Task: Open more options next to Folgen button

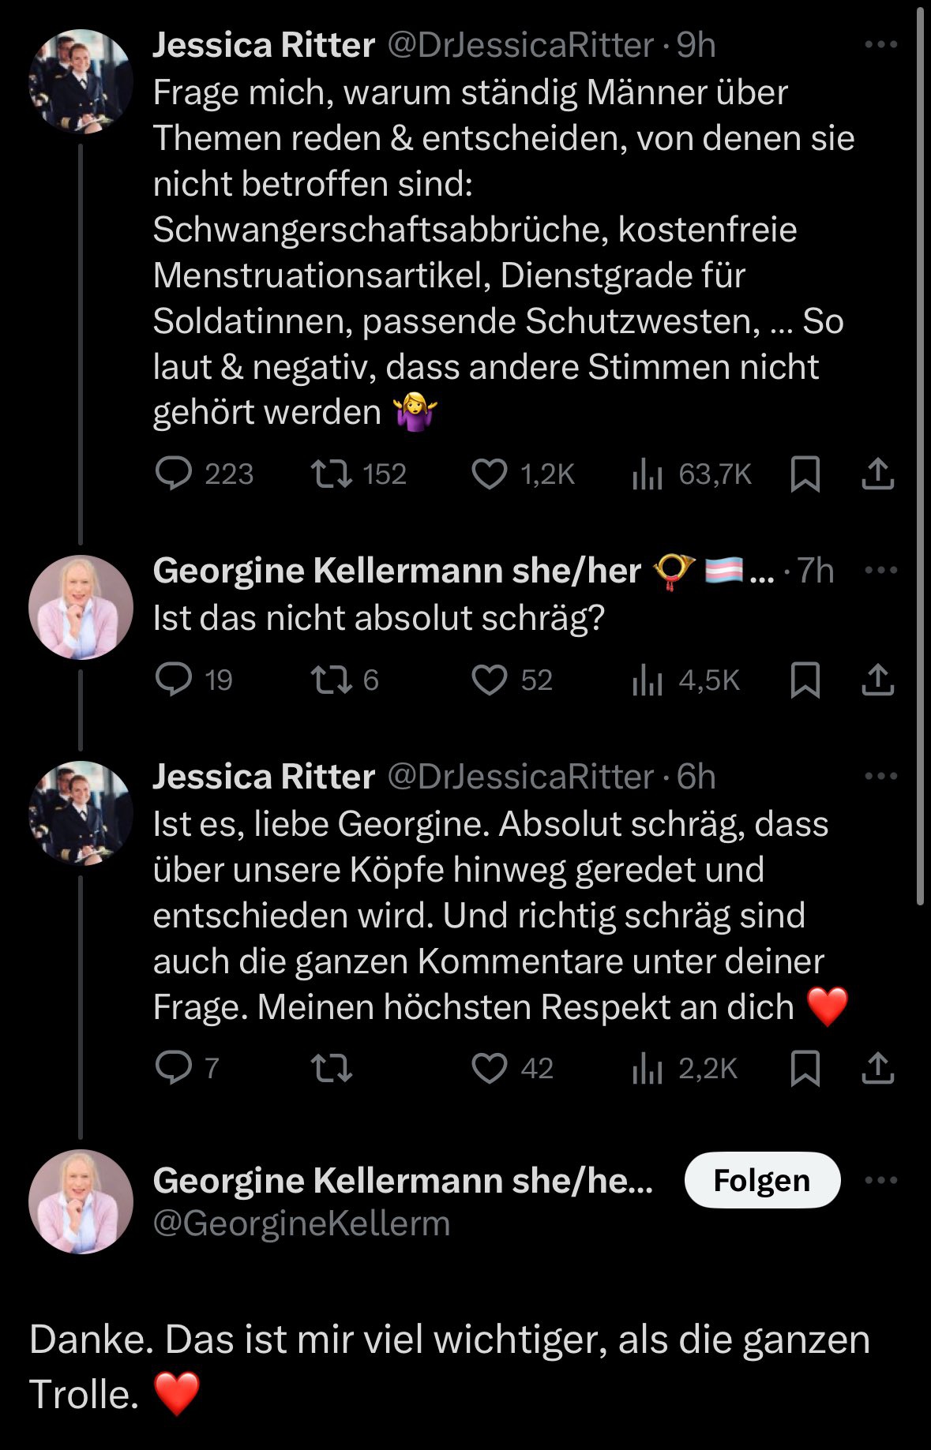Action: tap(880, 1181)
